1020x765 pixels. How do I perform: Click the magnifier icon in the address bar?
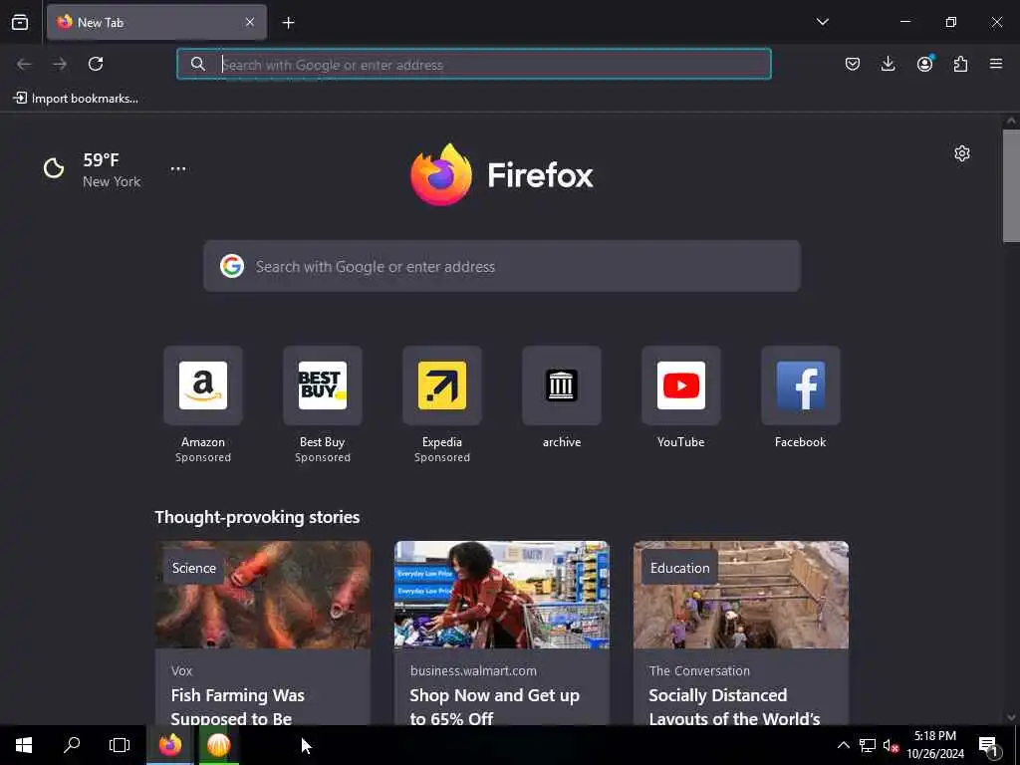tap(198, 64)
